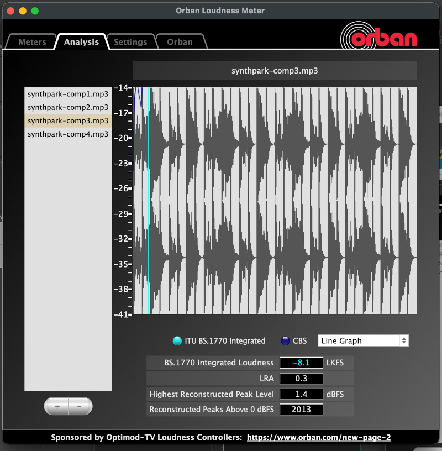The width and height of the screenshot is (442, 451).
Task: Toggle the CBS graph indicator
Action: [285, 341]
